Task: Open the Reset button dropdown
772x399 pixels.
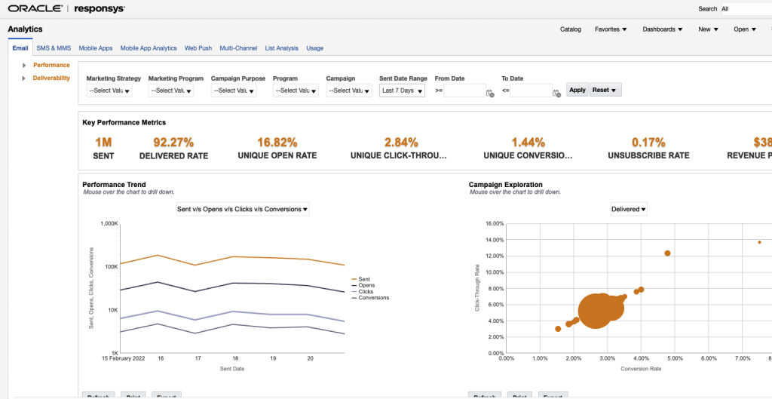Action: [x=605, y=91]
